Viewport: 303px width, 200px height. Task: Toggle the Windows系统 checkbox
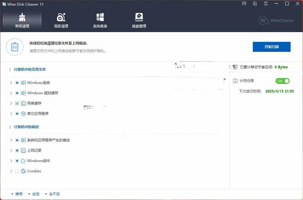(17, 83)
